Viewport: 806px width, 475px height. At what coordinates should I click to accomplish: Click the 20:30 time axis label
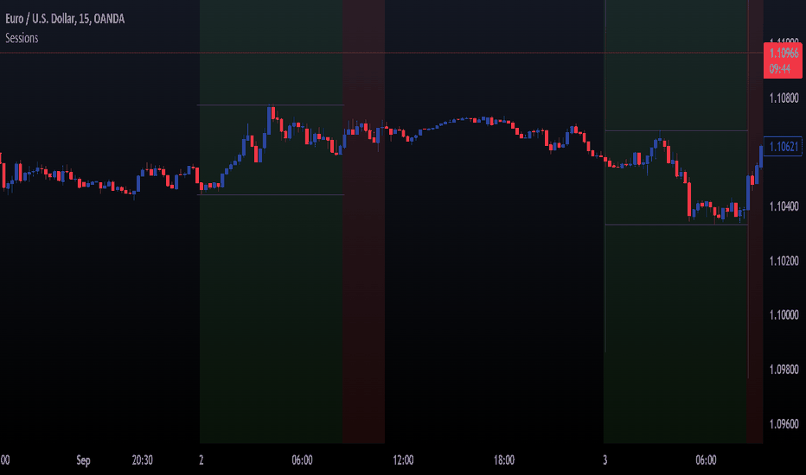point(143,459)
